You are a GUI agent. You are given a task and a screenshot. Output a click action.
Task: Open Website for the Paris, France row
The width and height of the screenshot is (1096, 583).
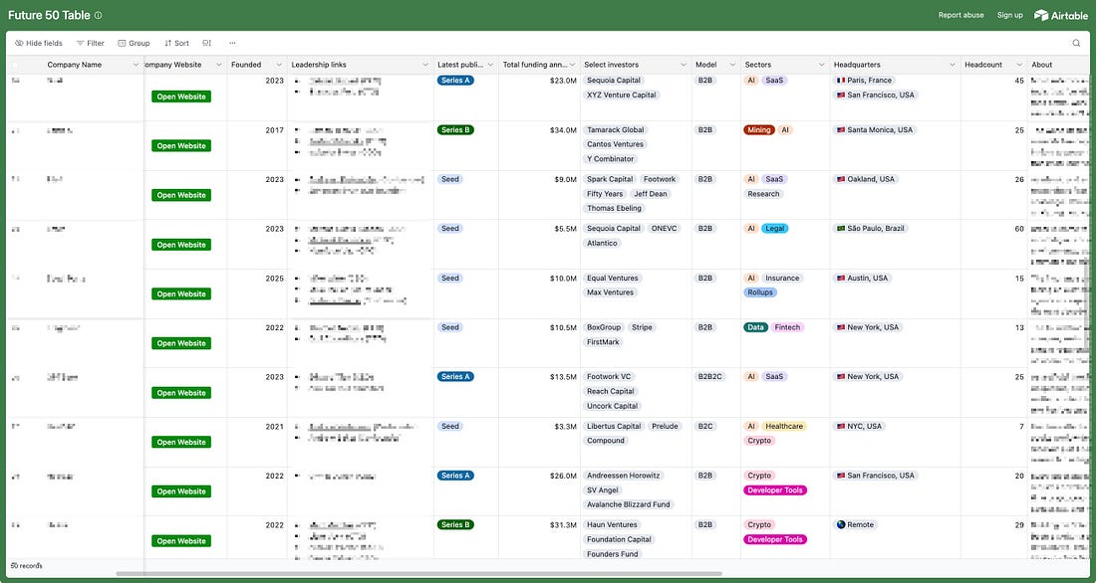[181, 97]
